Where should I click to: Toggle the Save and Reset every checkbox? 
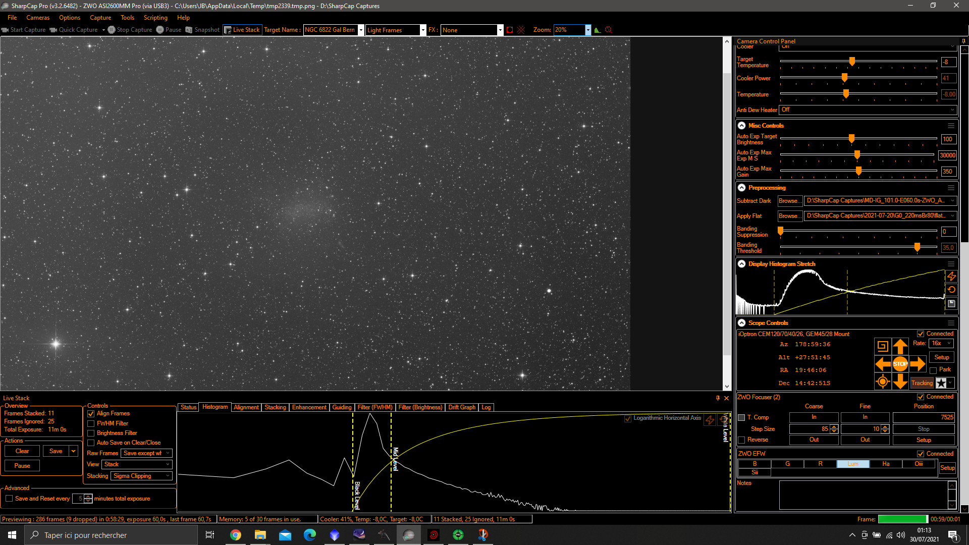(9, 499)
